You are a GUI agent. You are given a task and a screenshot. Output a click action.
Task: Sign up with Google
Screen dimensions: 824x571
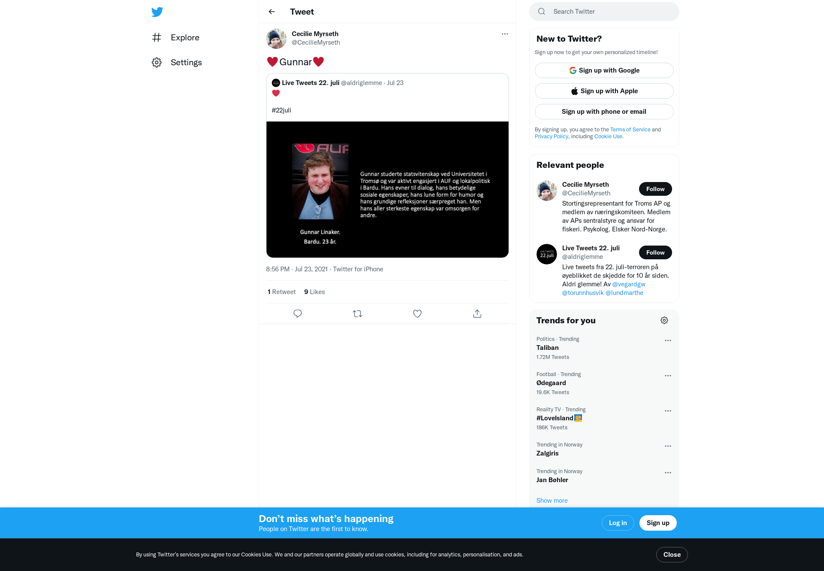pyautogui.click(x=604, y=70)
